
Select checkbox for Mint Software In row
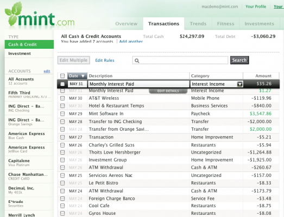[x=62, y=114]
